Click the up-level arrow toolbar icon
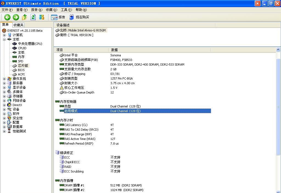281x193 pixels. click(x=24, y=17)
